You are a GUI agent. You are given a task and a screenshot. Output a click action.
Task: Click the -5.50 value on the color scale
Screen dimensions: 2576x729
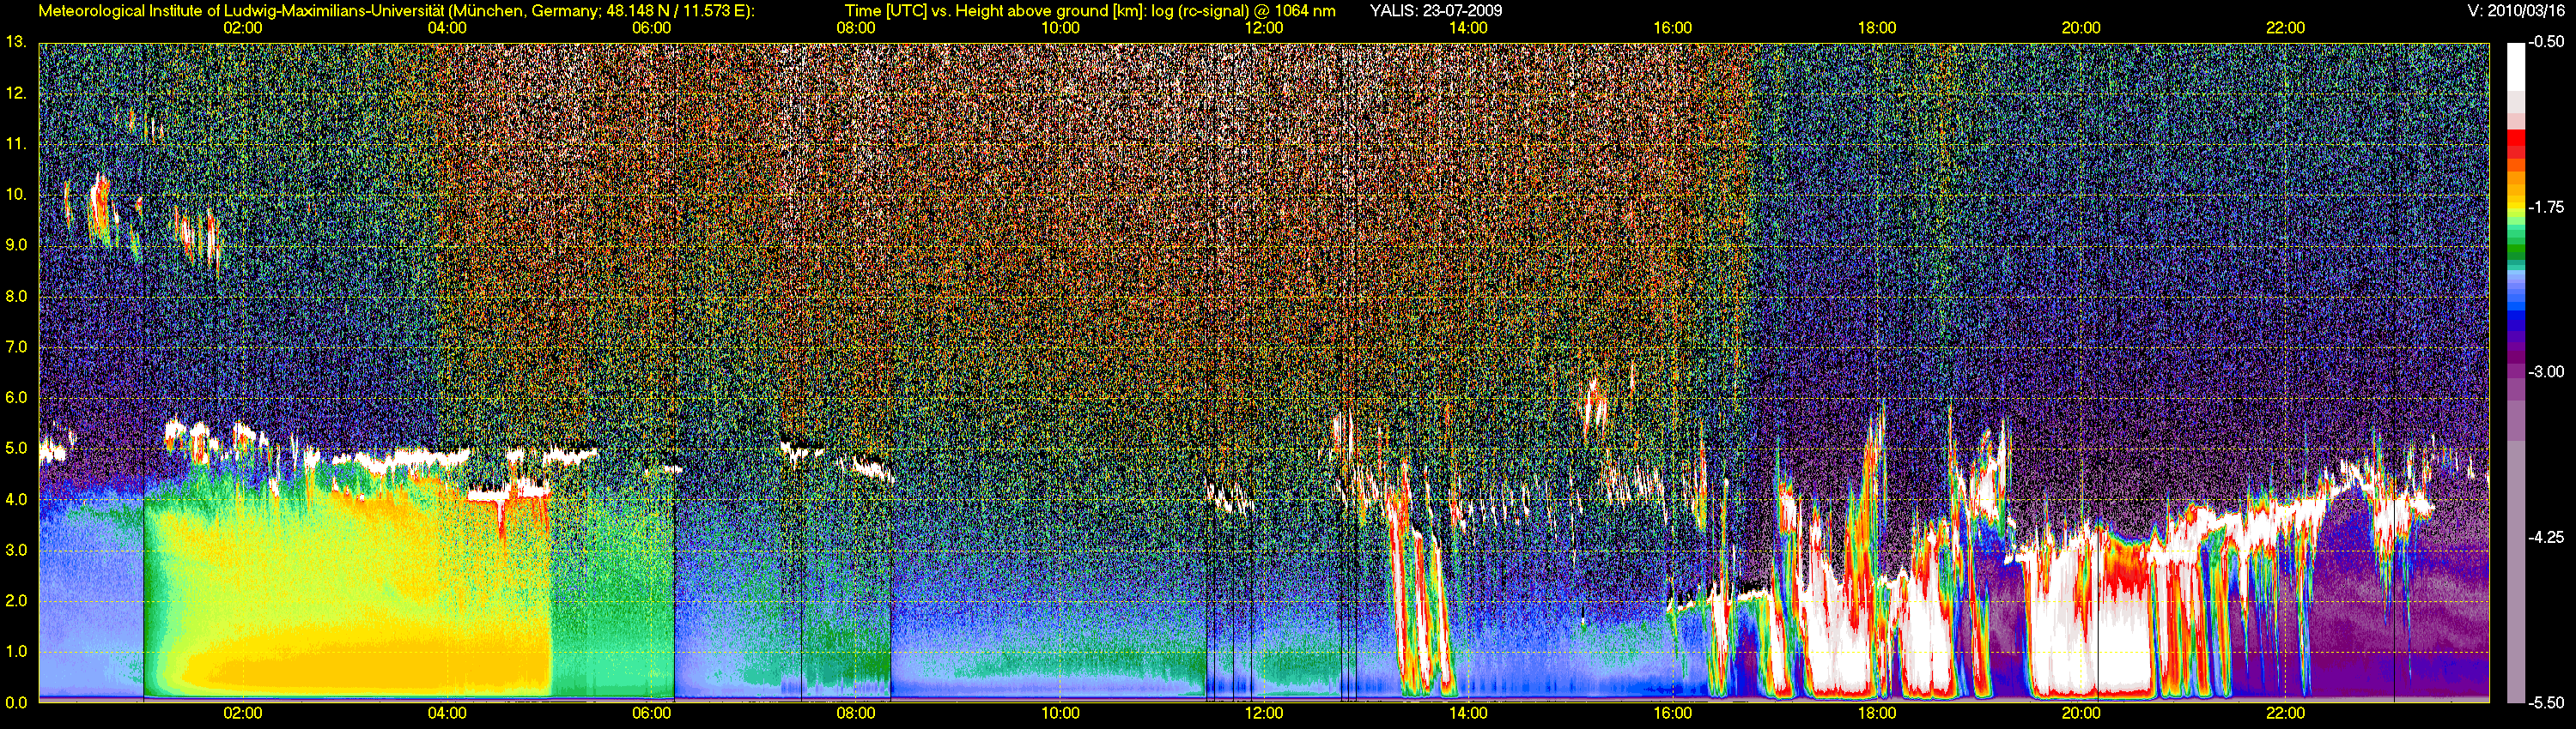pyautogui.click(x=2548, y=702)
